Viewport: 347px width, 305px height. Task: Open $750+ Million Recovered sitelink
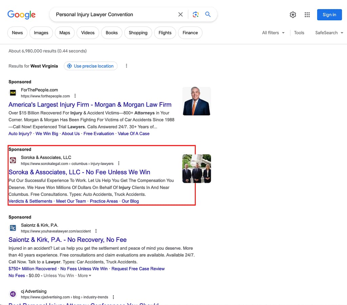(x=33, y=269)
